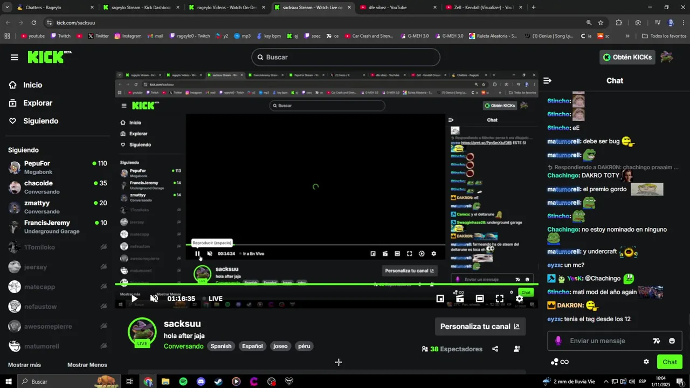Open offline channel matecapp
This screenshot has height=388, width=690.
[58, 287]
